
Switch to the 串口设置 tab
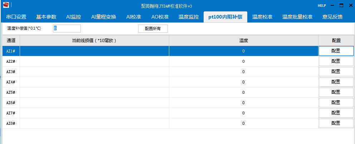coord(16,17)
